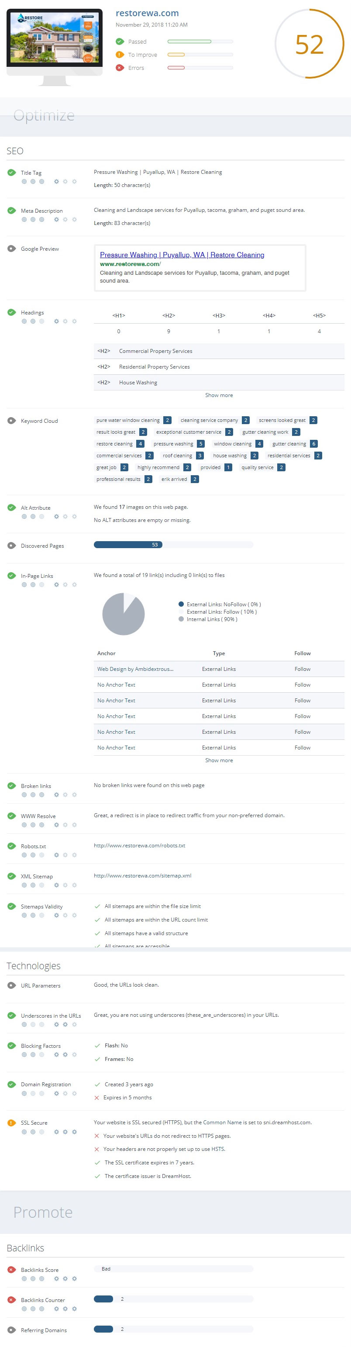Click the Broken links status check icon
This screenshot has height=1347, width=351.
click(x=11, y=786)
